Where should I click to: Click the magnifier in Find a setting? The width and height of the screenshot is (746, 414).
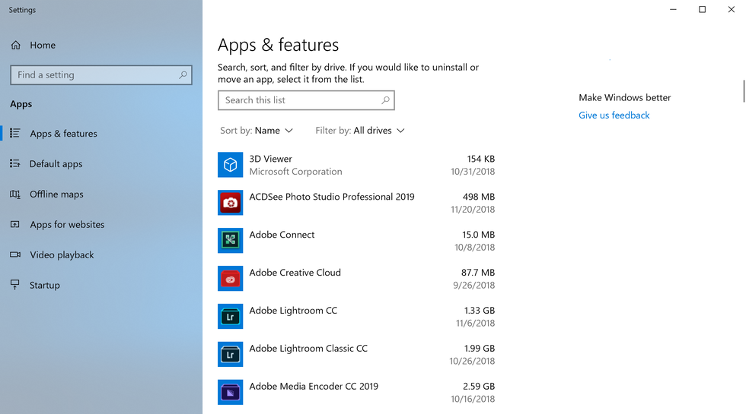pyautogui.click(x=183, y=75)
